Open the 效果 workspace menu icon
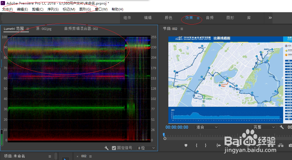292x160 pixels. pyautogui.click(x=198, y=18)
